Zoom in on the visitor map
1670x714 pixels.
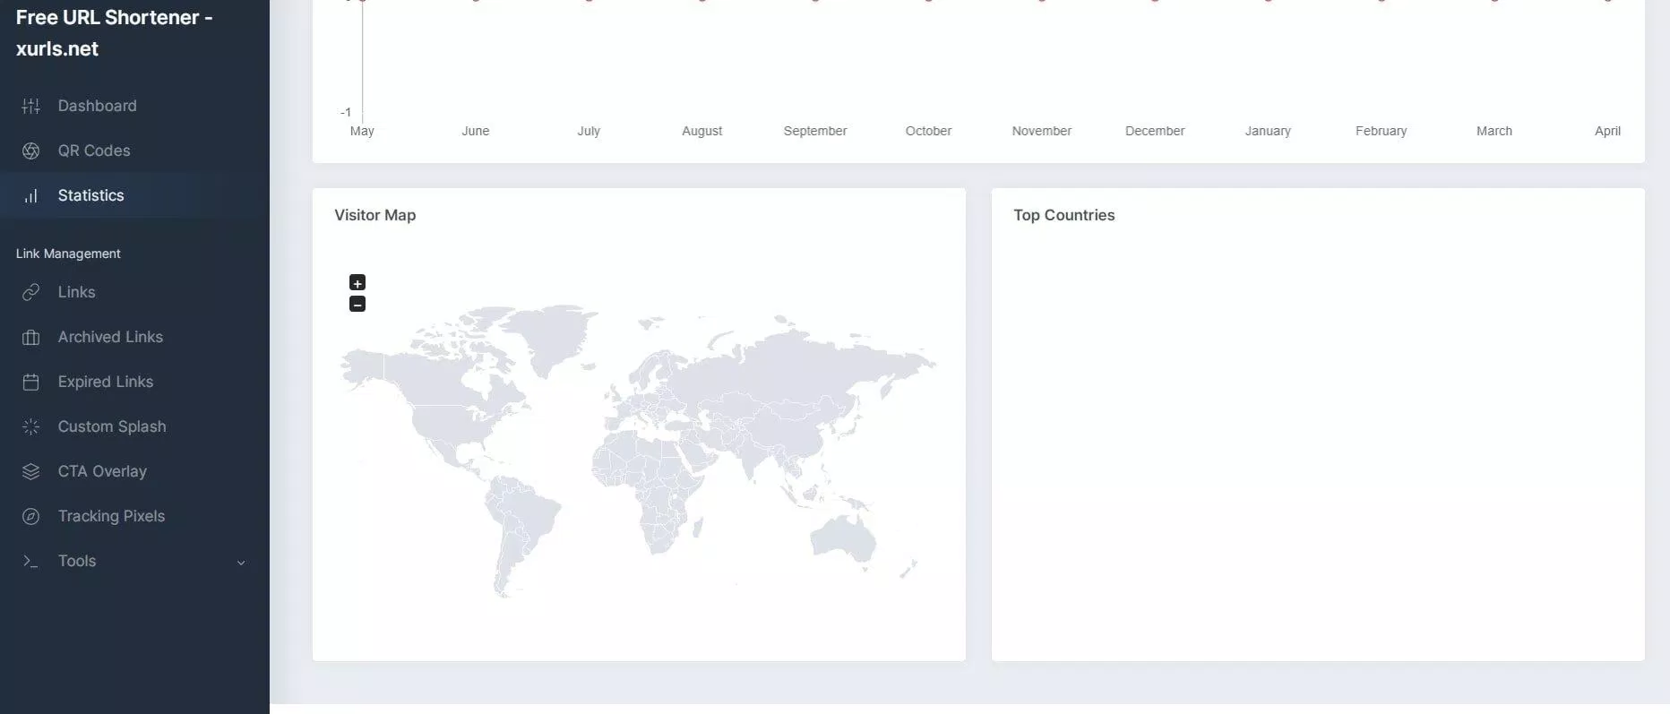pyautogui.click(x=357, y=283)
